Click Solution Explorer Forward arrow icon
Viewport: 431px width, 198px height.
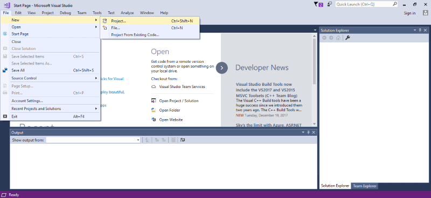[331, 38]
